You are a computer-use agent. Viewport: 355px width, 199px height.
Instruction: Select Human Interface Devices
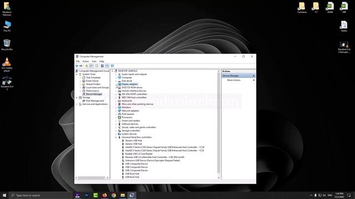click(x=134, y=91)
